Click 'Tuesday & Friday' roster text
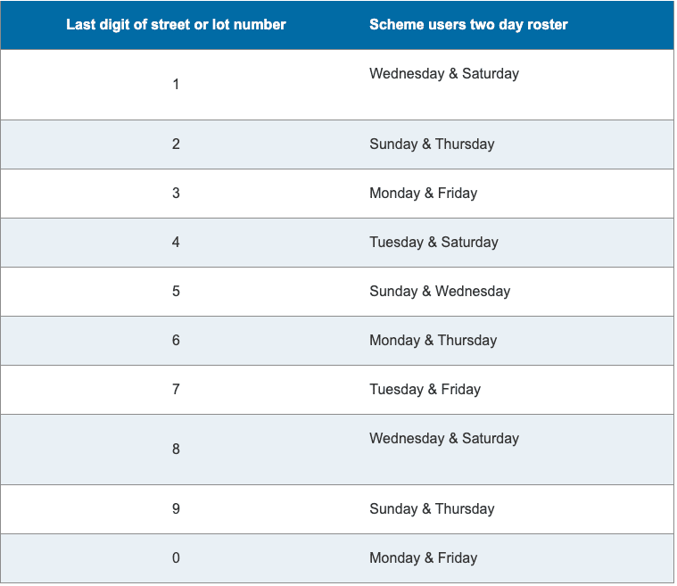Image resolution: width=677 pixels, height=586 pixels. click(425, 390)
